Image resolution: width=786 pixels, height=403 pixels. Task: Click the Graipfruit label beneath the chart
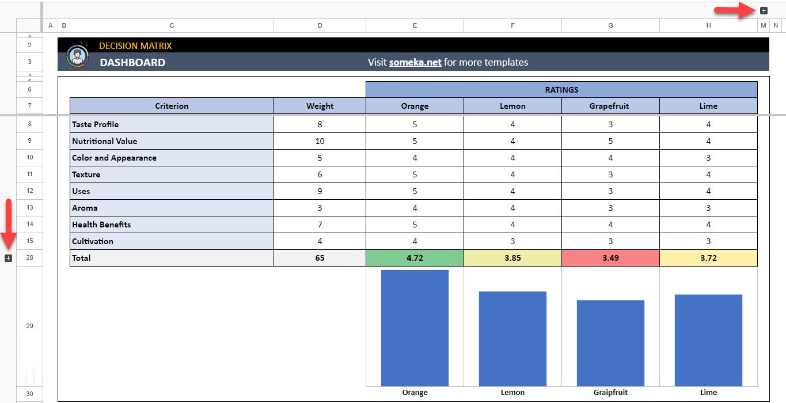point(610,392)
